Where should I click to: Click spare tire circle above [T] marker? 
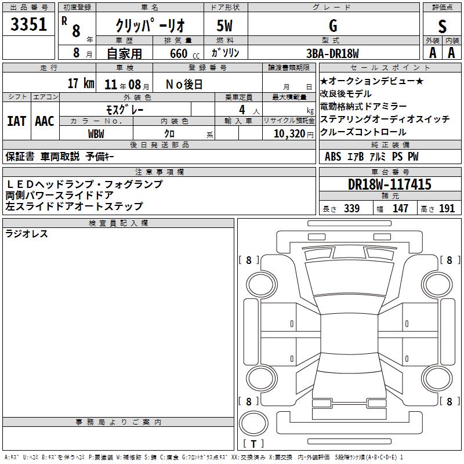[253, 423]
